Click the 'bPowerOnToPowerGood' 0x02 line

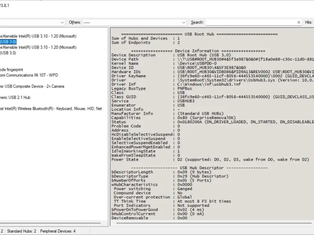[158, 210]
